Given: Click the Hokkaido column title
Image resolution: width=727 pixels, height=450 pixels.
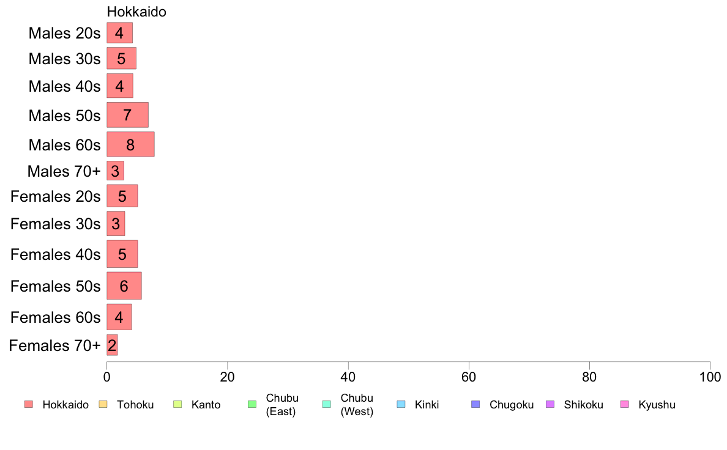Looking at the screenshot, I should click(136, 12).
